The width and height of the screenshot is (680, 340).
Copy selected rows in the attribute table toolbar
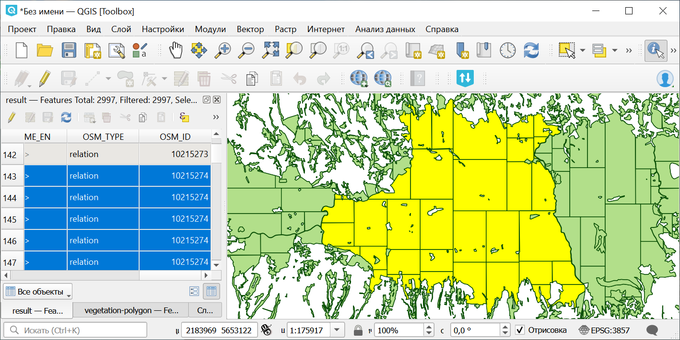[142, 117]
